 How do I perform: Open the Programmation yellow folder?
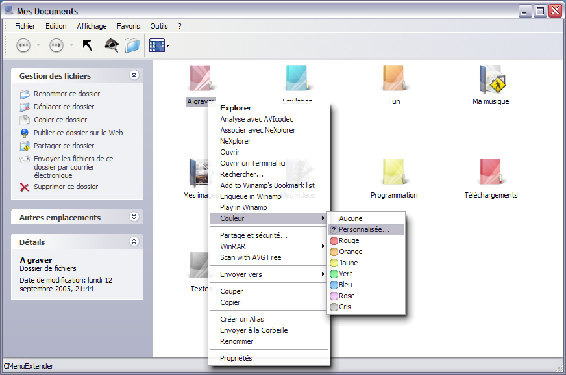pyautogui.click(x=394, y=173)
